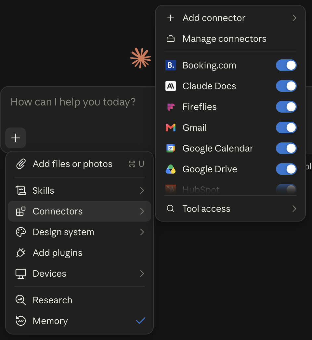
Task: Open the Skills menu entry
Action: [80, 190]
